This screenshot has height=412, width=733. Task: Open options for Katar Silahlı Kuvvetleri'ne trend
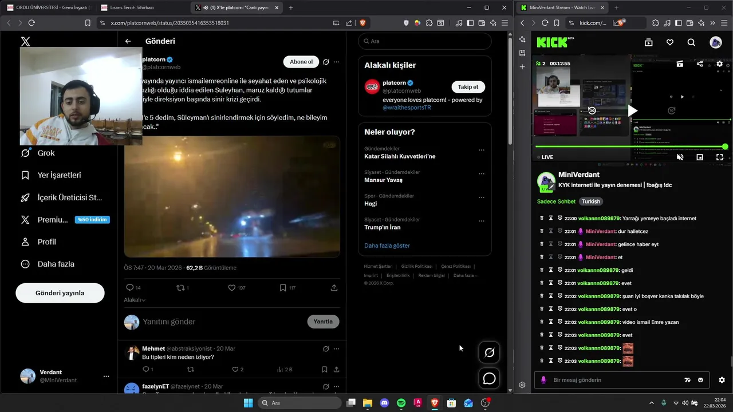481,150
